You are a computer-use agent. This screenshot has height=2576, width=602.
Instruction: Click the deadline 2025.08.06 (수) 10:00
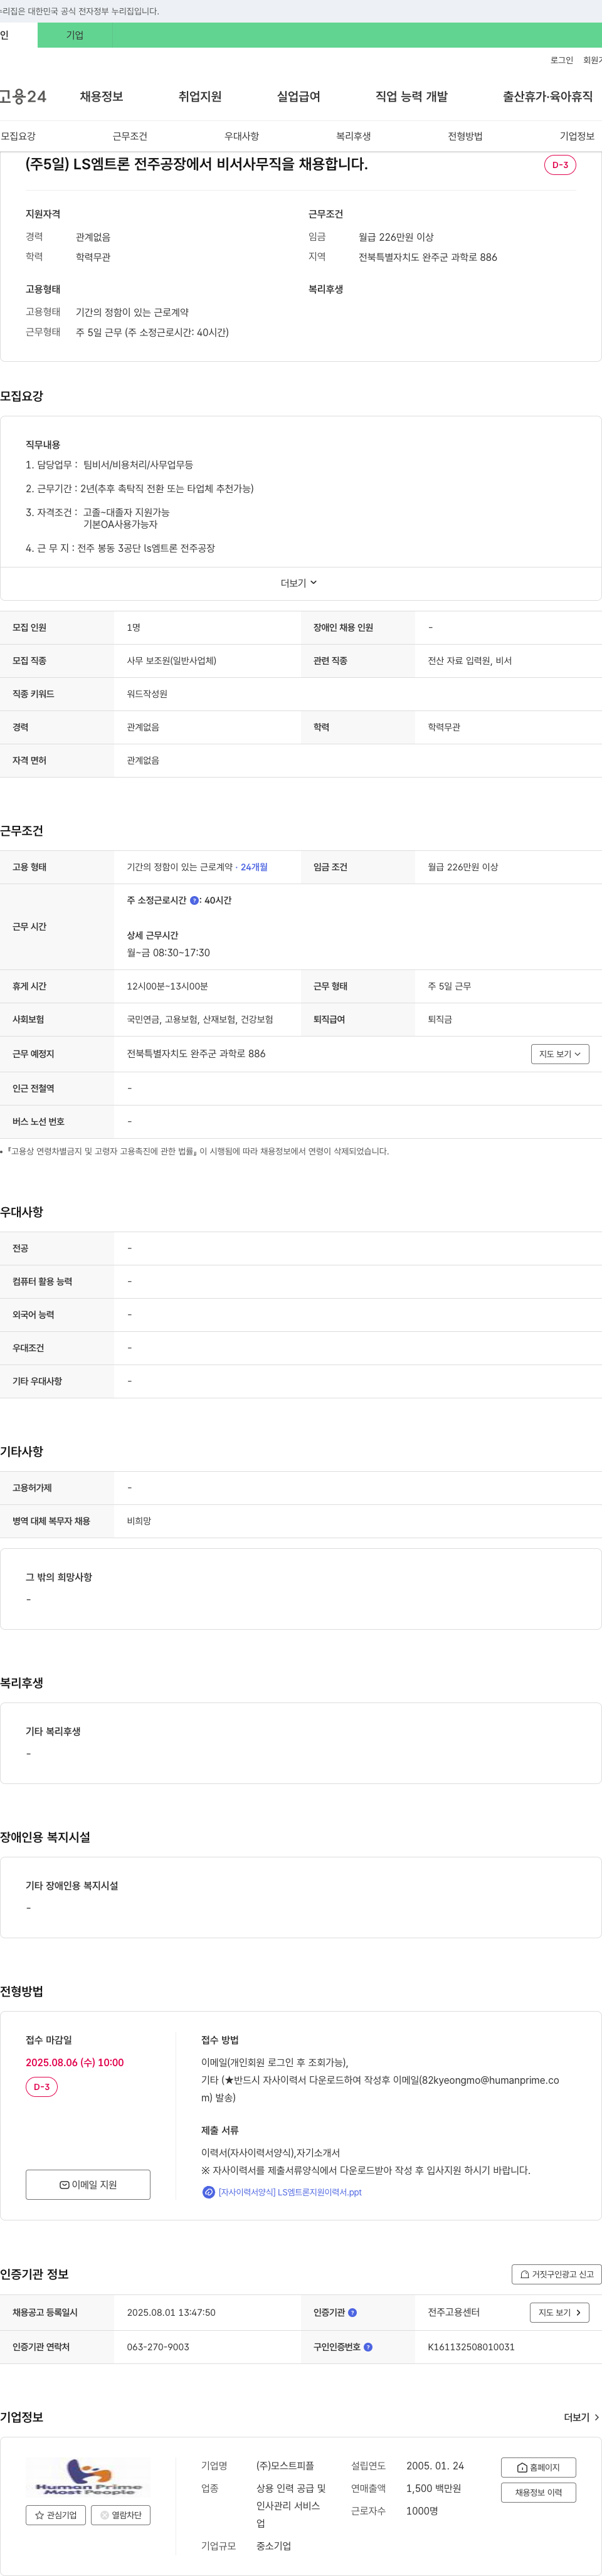pos(75,2062)
